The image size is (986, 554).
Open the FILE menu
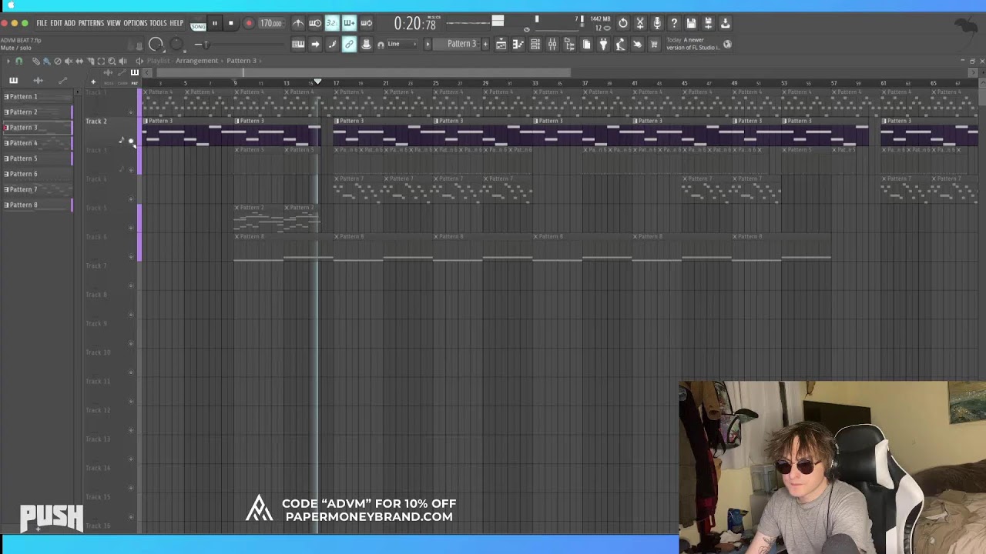pos(42,23)
